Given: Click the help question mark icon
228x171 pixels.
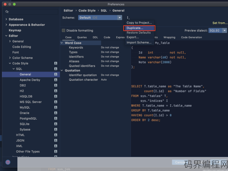Looking at the screenshot, I should click(8, 162).
